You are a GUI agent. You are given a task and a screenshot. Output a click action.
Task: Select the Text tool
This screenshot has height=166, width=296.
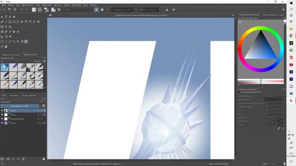(6, 17)
